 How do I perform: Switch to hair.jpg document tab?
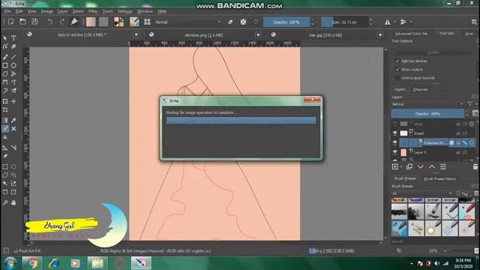pyautogui.click(x=325, y=35)
